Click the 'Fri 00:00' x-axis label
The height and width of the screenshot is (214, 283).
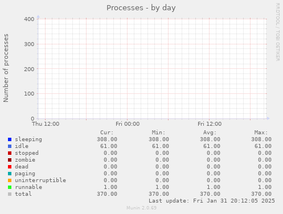tap(128, 124)
